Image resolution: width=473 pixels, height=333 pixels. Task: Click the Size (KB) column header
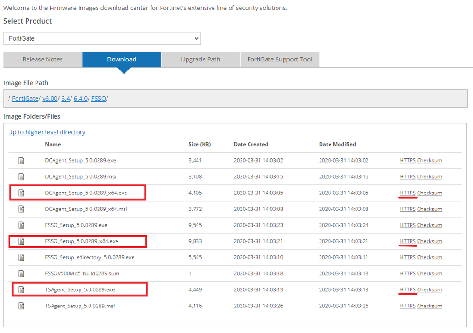tap(199, 144)
